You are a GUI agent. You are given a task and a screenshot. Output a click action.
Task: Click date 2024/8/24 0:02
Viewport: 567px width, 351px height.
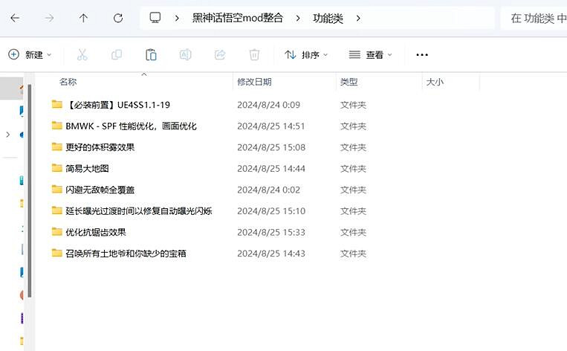tap(269, 190)
